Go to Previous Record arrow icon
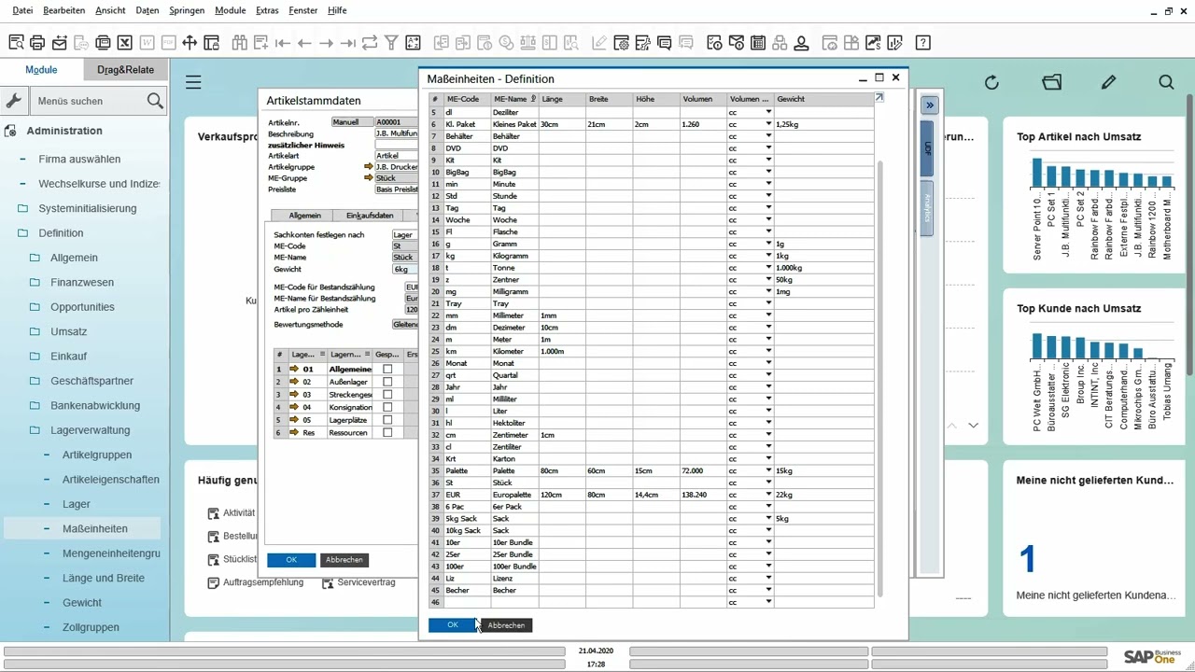Screen dimensions: 1195x672 304,43
